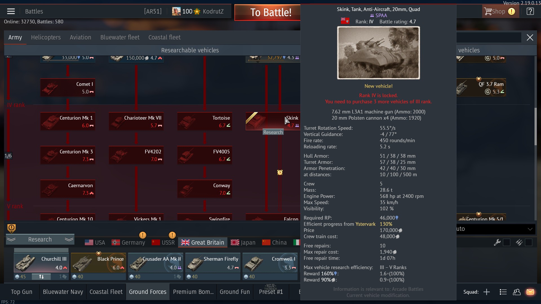Switch to the Helicopters tab
The height and width of the screenshot is (304, 541).
click(46, 37)
